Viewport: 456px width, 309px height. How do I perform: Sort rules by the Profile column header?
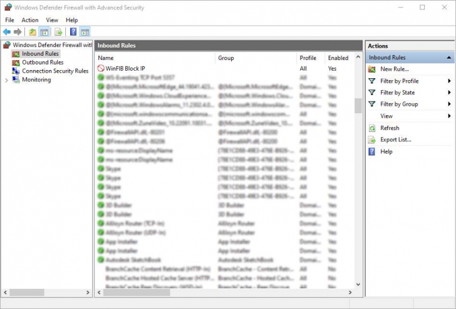[310, 58]
